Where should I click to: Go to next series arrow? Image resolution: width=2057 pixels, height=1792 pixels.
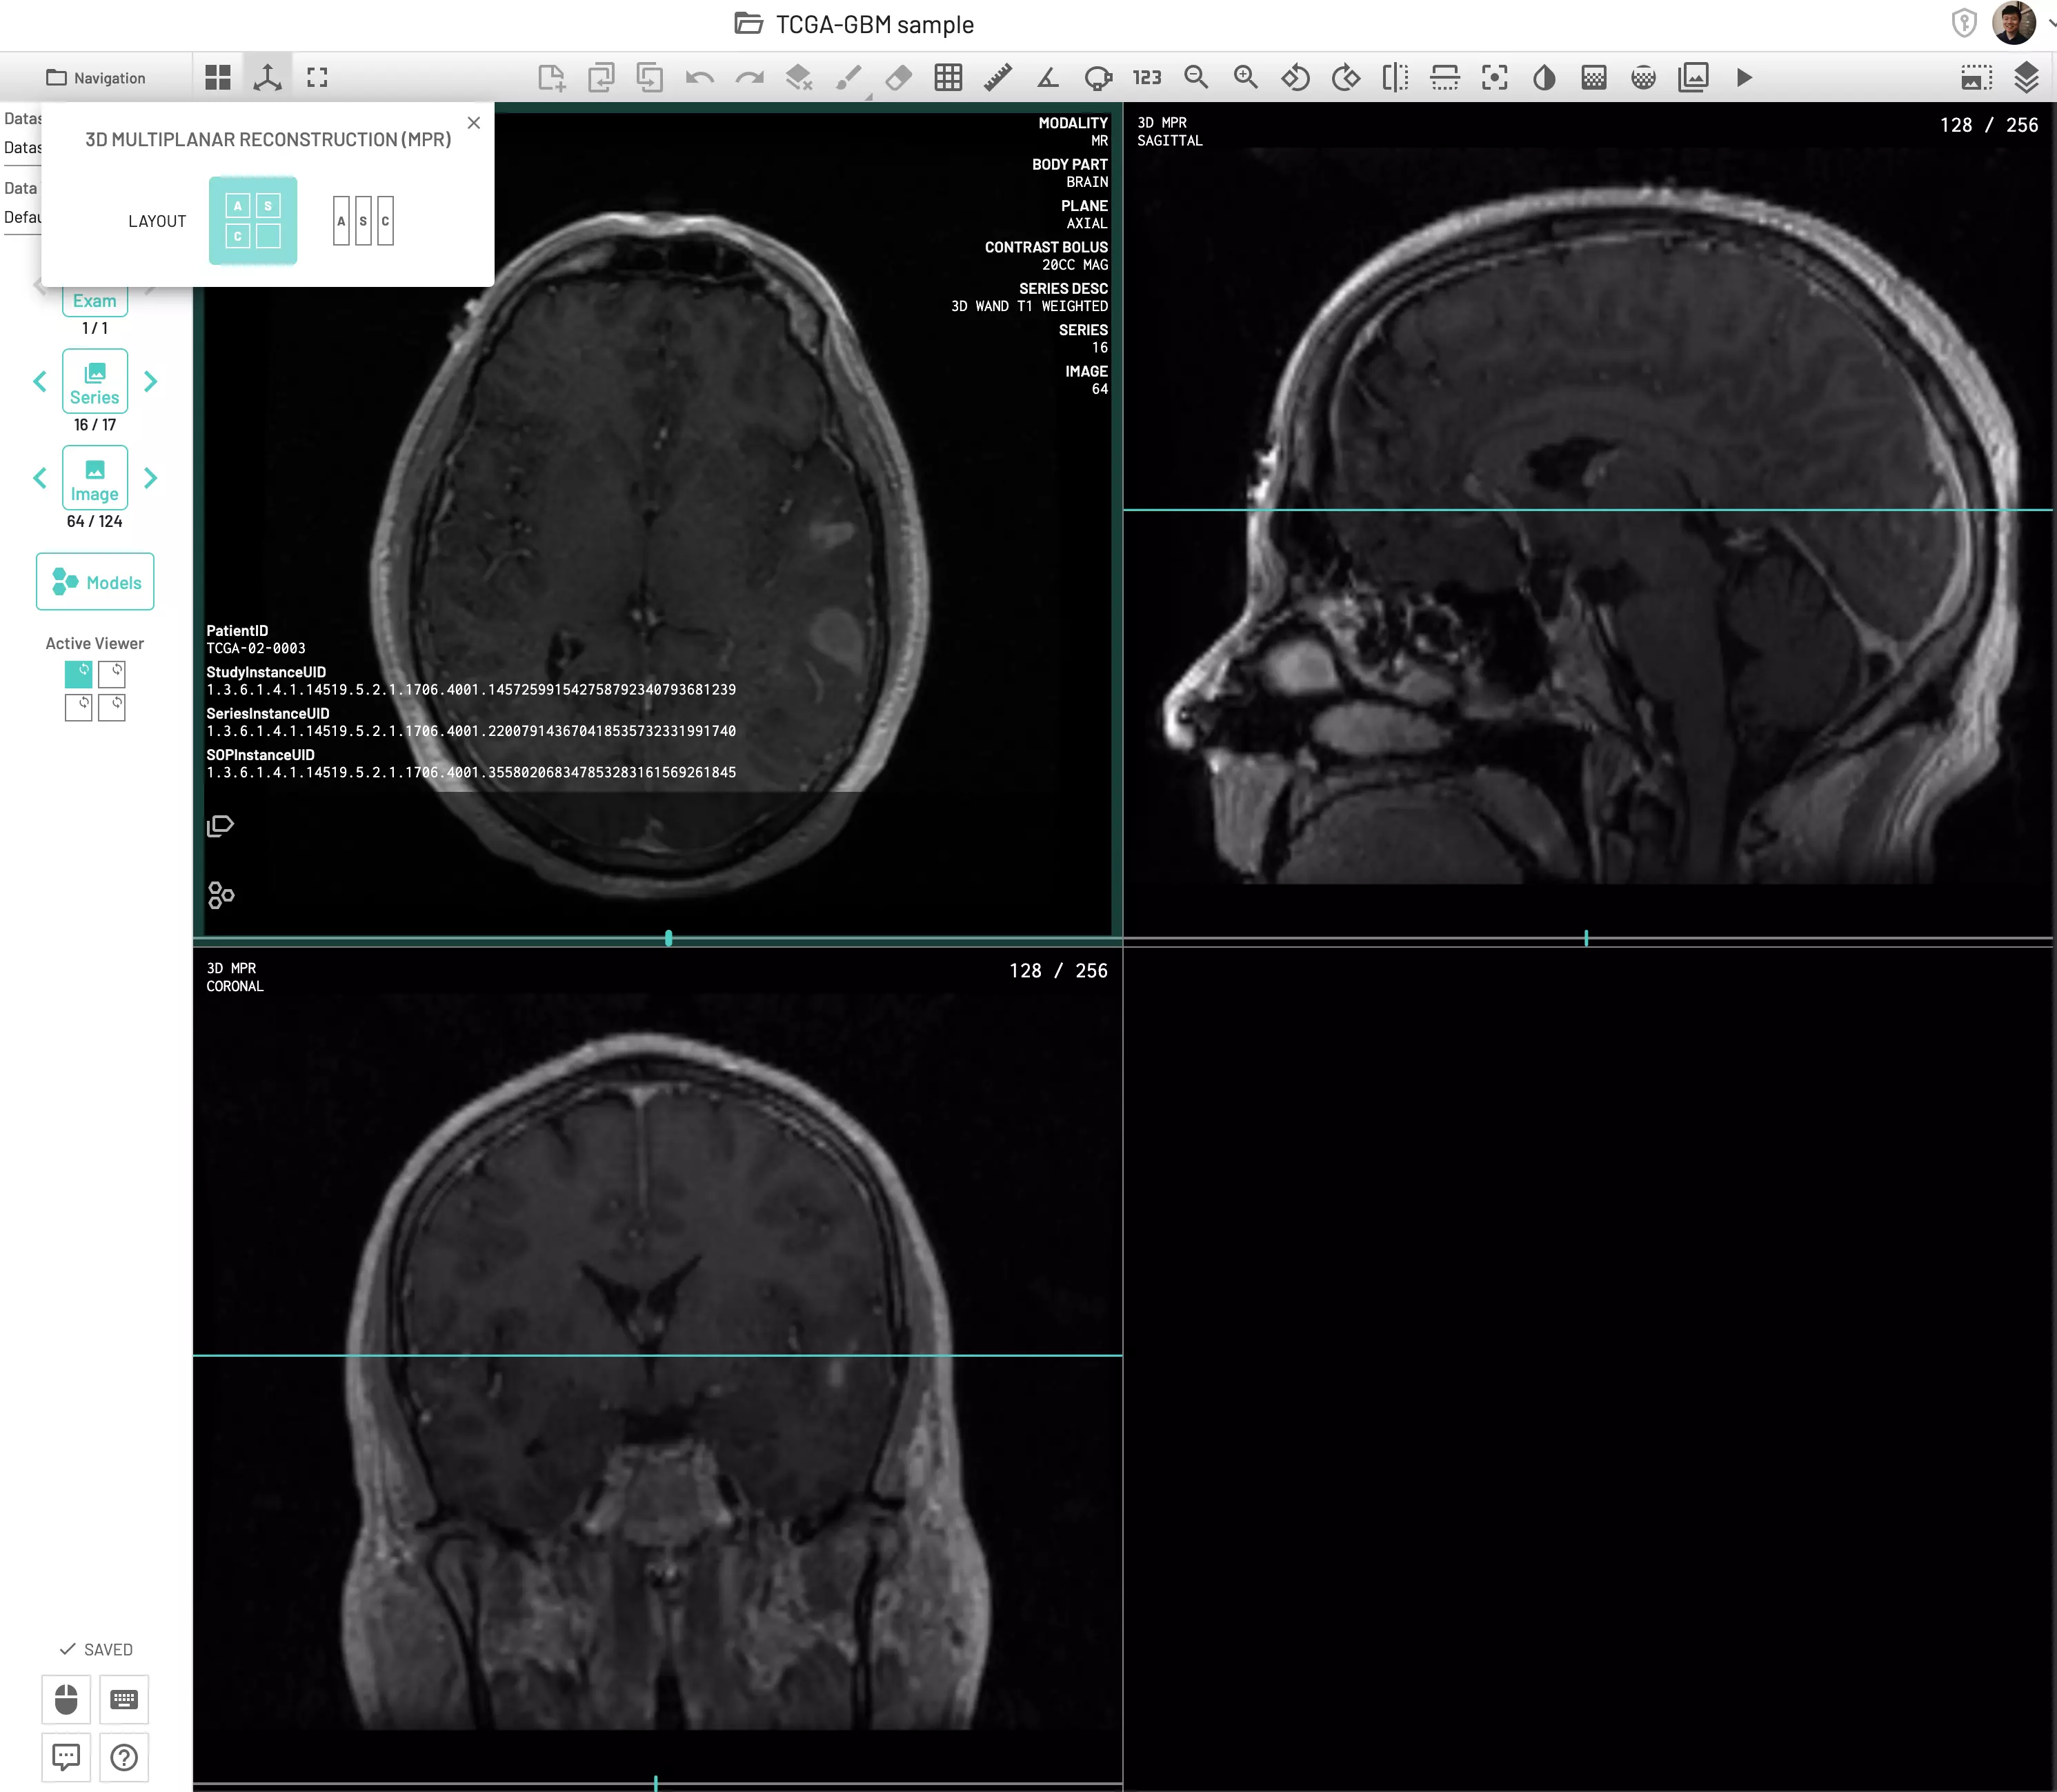tap(151, 382)
